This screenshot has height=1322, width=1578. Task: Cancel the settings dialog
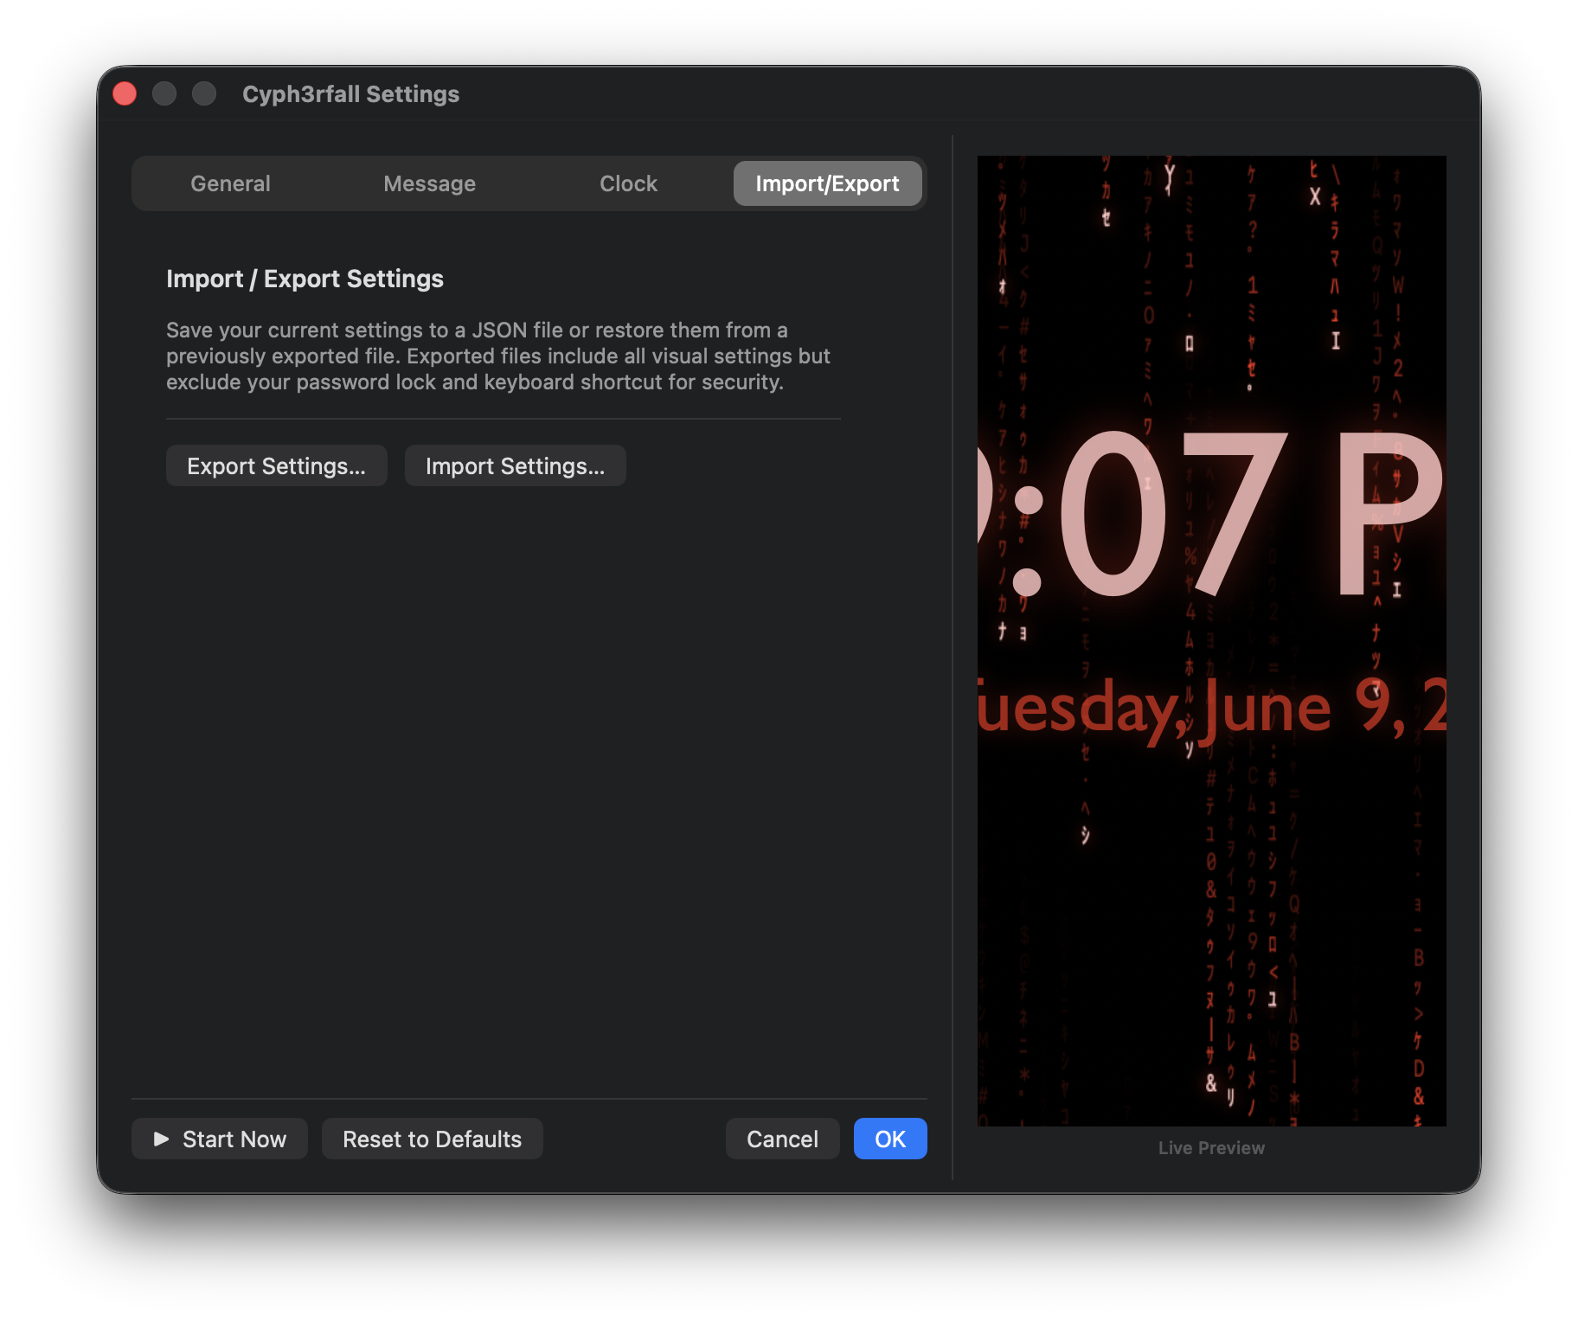(783, 1139)
